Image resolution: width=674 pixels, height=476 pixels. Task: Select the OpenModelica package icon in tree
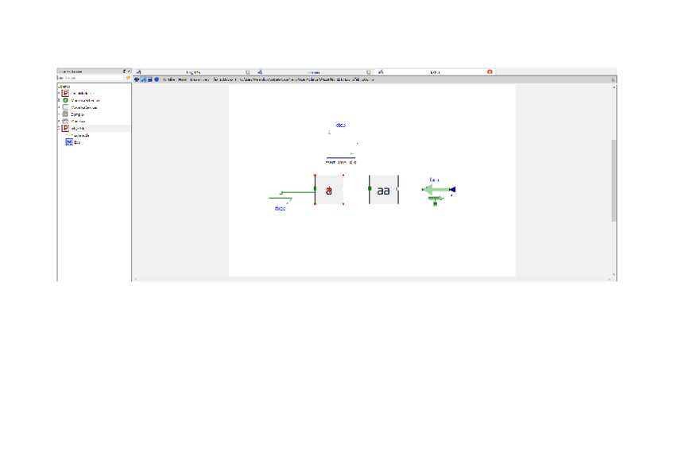click(x=65, y=93)
